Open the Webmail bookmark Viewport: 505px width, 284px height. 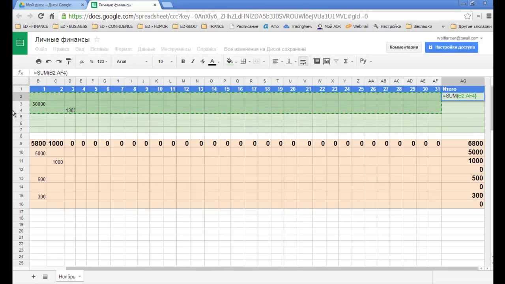(x=357, y=26)
